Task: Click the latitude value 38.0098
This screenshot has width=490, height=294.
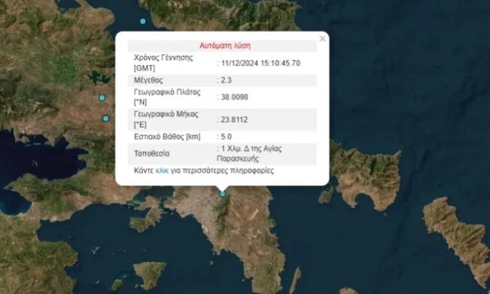Action: coord(234,97)
